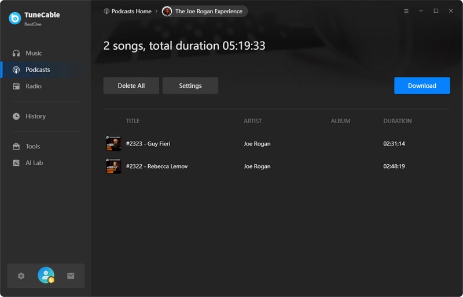
Task: Click the #2323 - Guy Fieri thumbnail
Action: [113, 144]
